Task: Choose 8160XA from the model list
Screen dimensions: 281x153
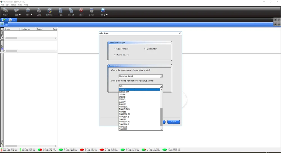Action: [139, 94]
